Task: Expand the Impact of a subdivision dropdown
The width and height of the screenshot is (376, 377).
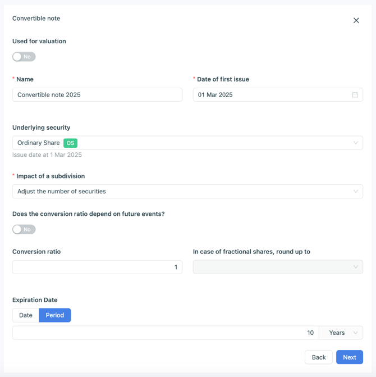Action: coord(187,192)
